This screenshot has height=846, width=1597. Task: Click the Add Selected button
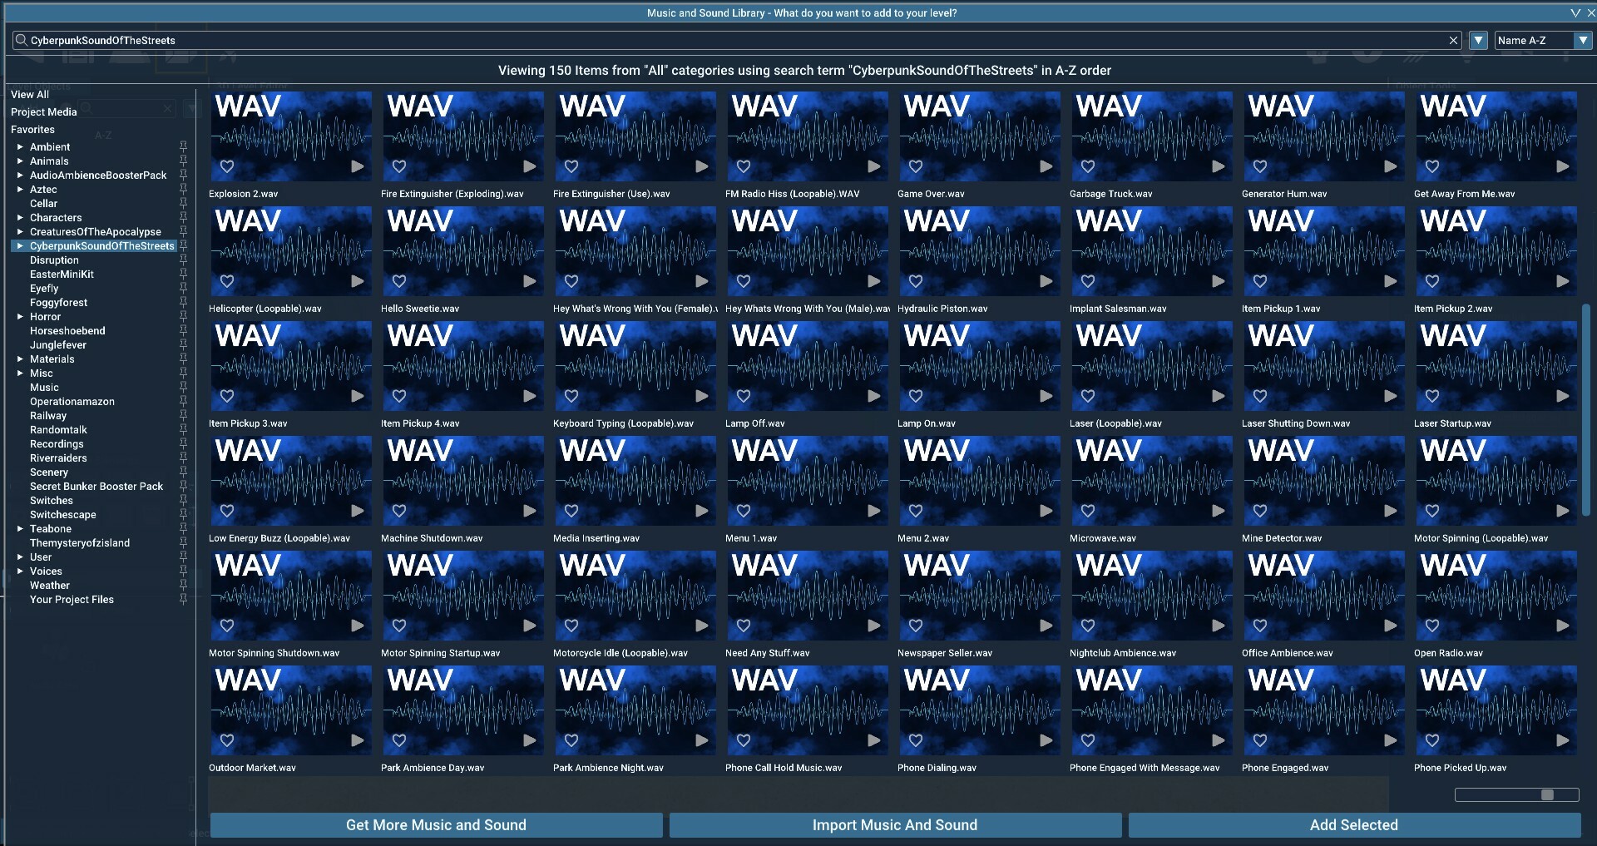1353,825
